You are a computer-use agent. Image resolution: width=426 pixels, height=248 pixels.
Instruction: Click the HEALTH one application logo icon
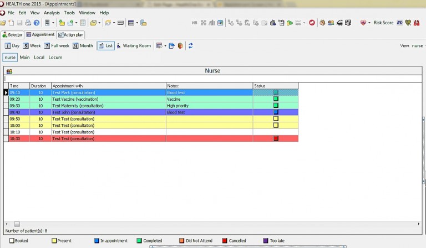point(2,13)
